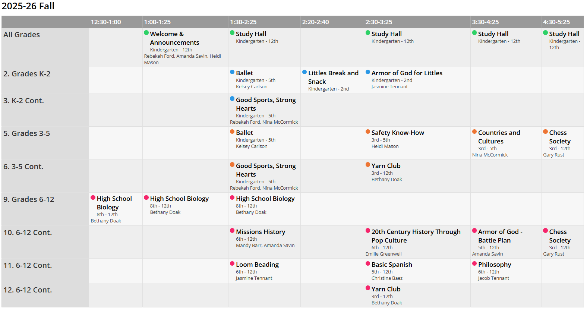
Task: Click the orange dot beside Countries and Cultures
Action: pos(474,132)
